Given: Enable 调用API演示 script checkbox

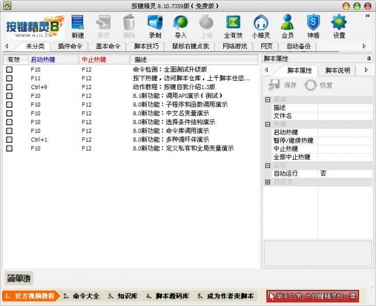Looking at the screenshot, I should (x=9, y=96).
